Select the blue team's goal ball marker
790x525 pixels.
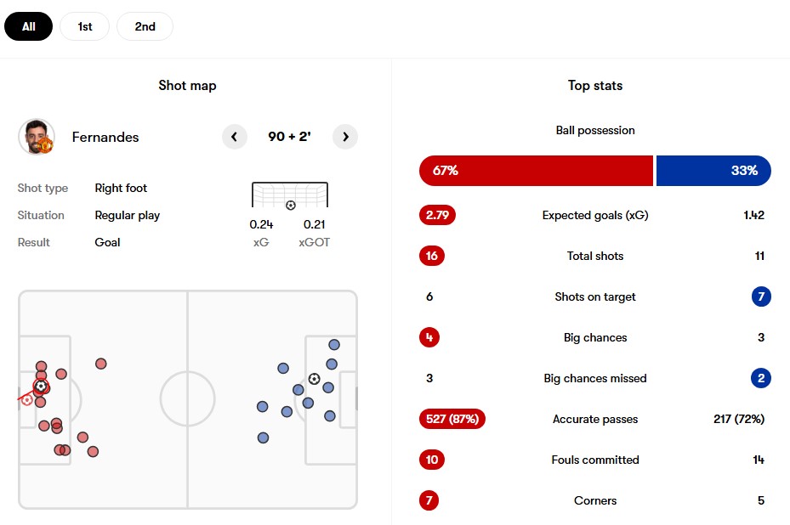(314, 379)
